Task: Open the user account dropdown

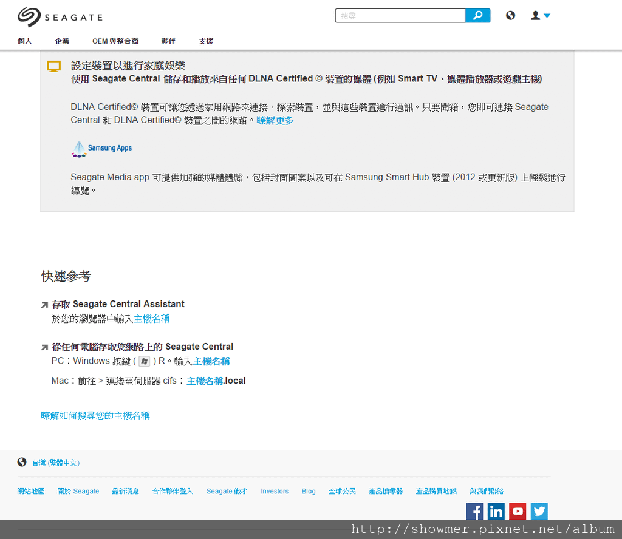Action: 541,15
